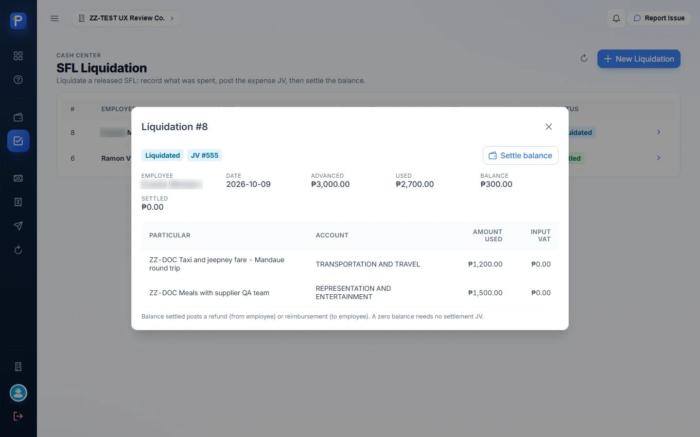Select the settled ₱0.00 value
Screen dimensions: 700x437
tap(153, 207)
